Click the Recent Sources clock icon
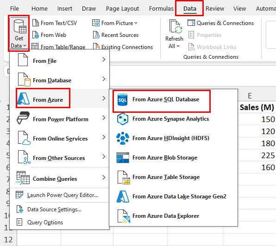This screenshot has width=276, height=246. (x=96, y=35)
